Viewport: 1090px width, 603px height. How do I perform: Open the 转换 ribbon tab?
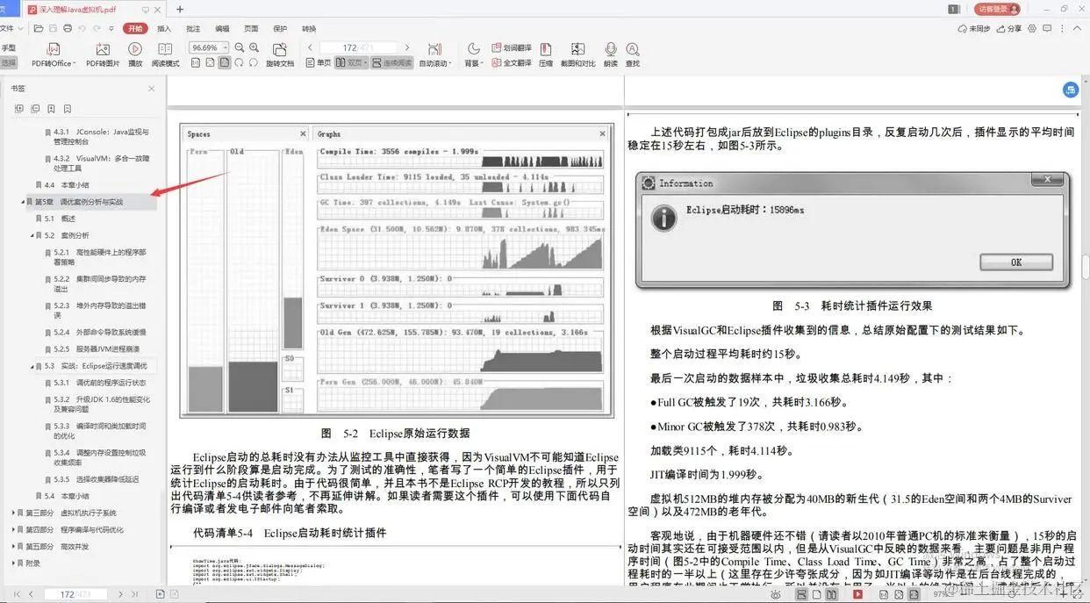point(309,28)
